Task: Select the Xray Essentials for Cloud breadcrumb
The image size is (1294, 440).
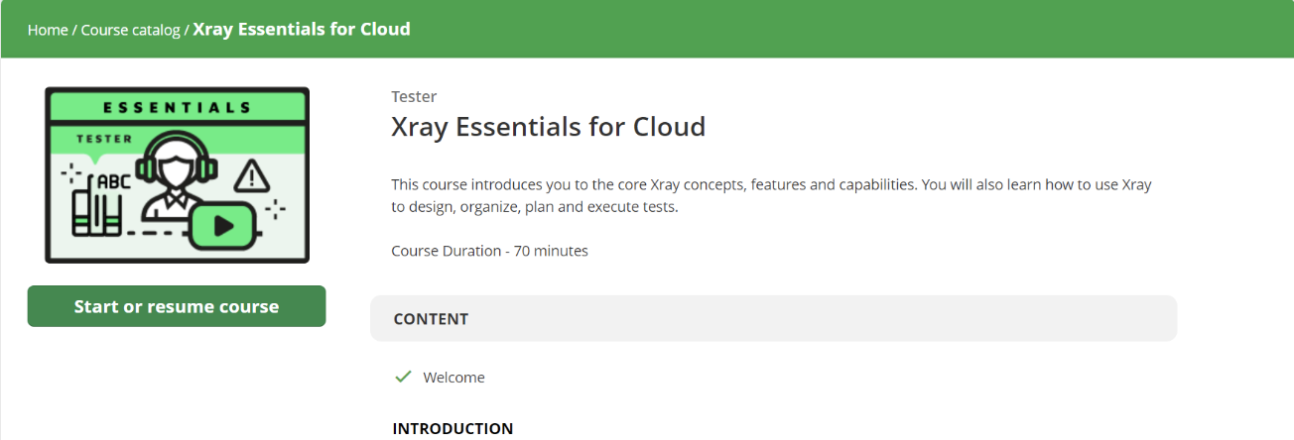Action: tap(302, 29)
